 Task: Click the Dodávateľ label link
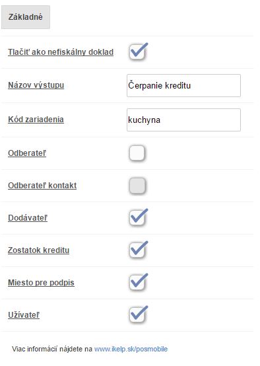[x=28, y=218]
